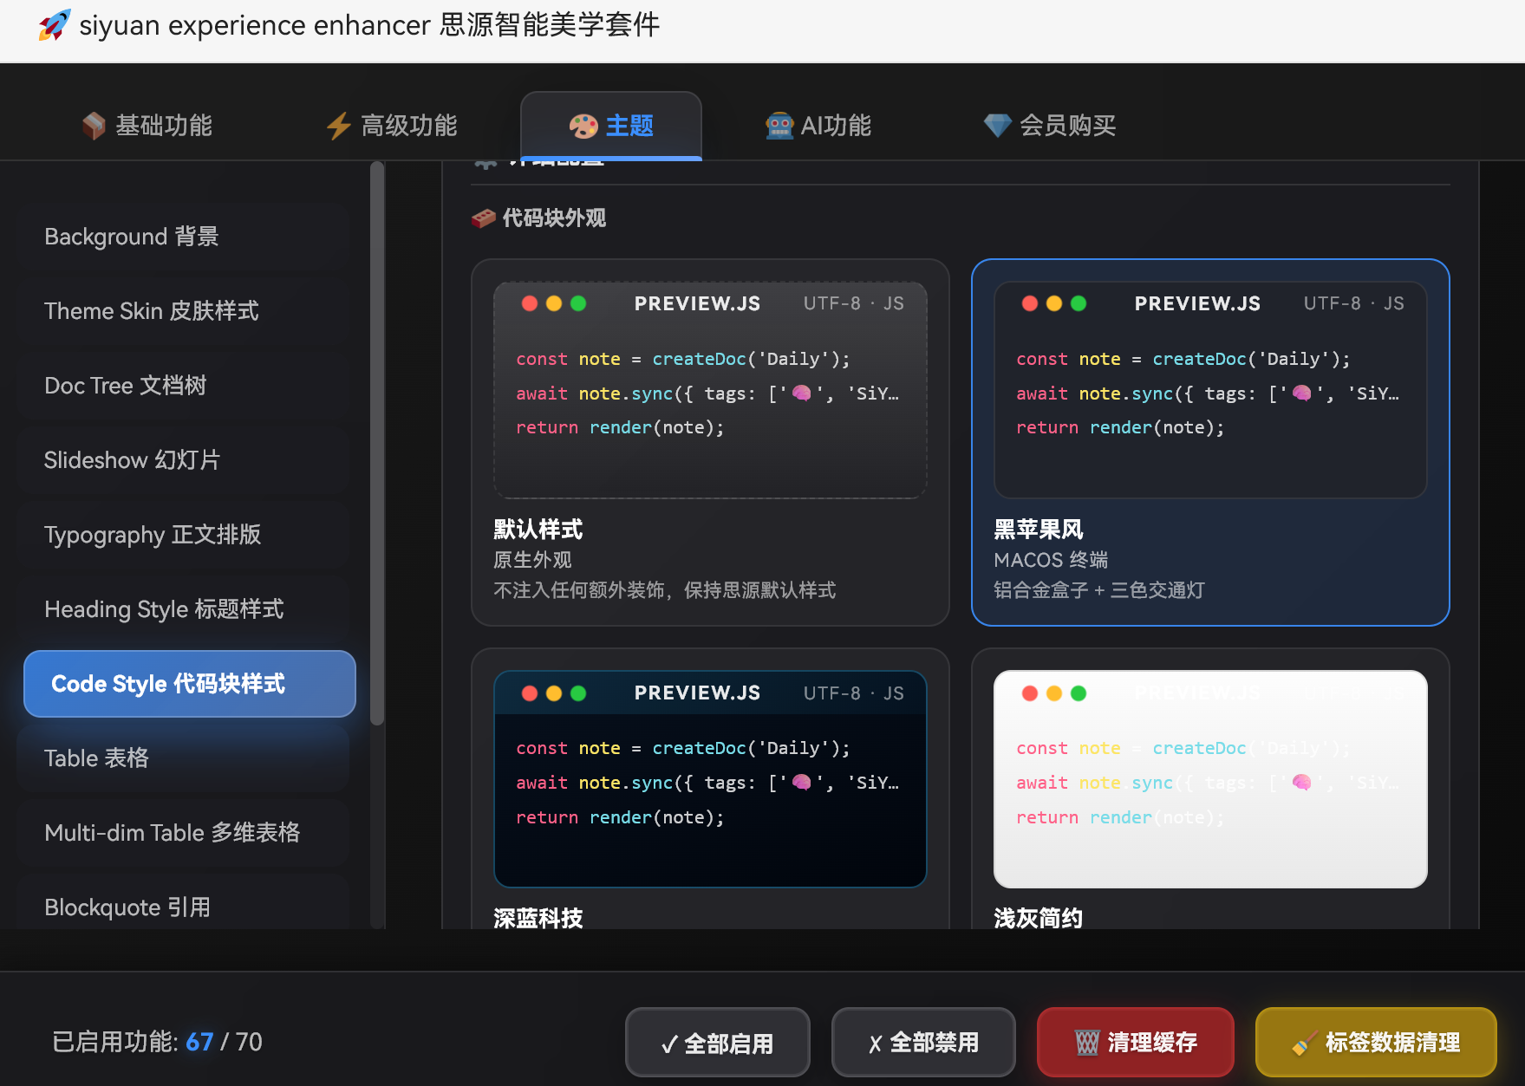1525x1086 pixels.
Task: Click the sidebar vertical scrollbar
Action: point(377,442)
